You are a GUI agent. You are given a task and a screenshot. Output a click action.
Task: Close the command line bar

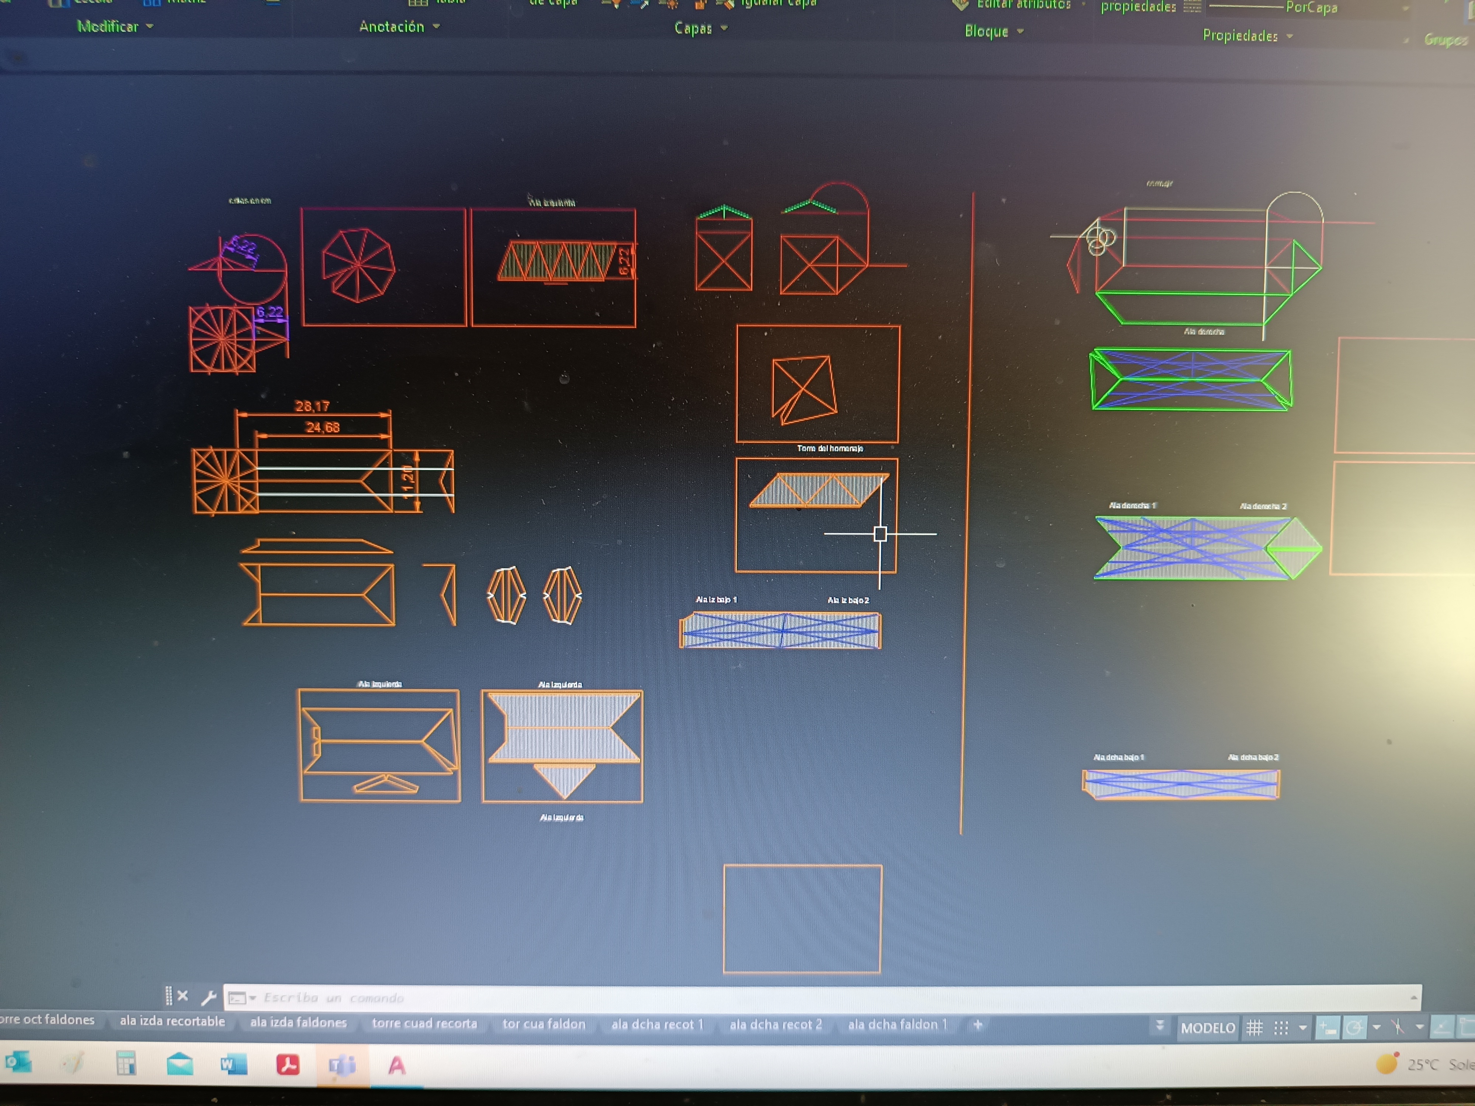click(183, 995)
